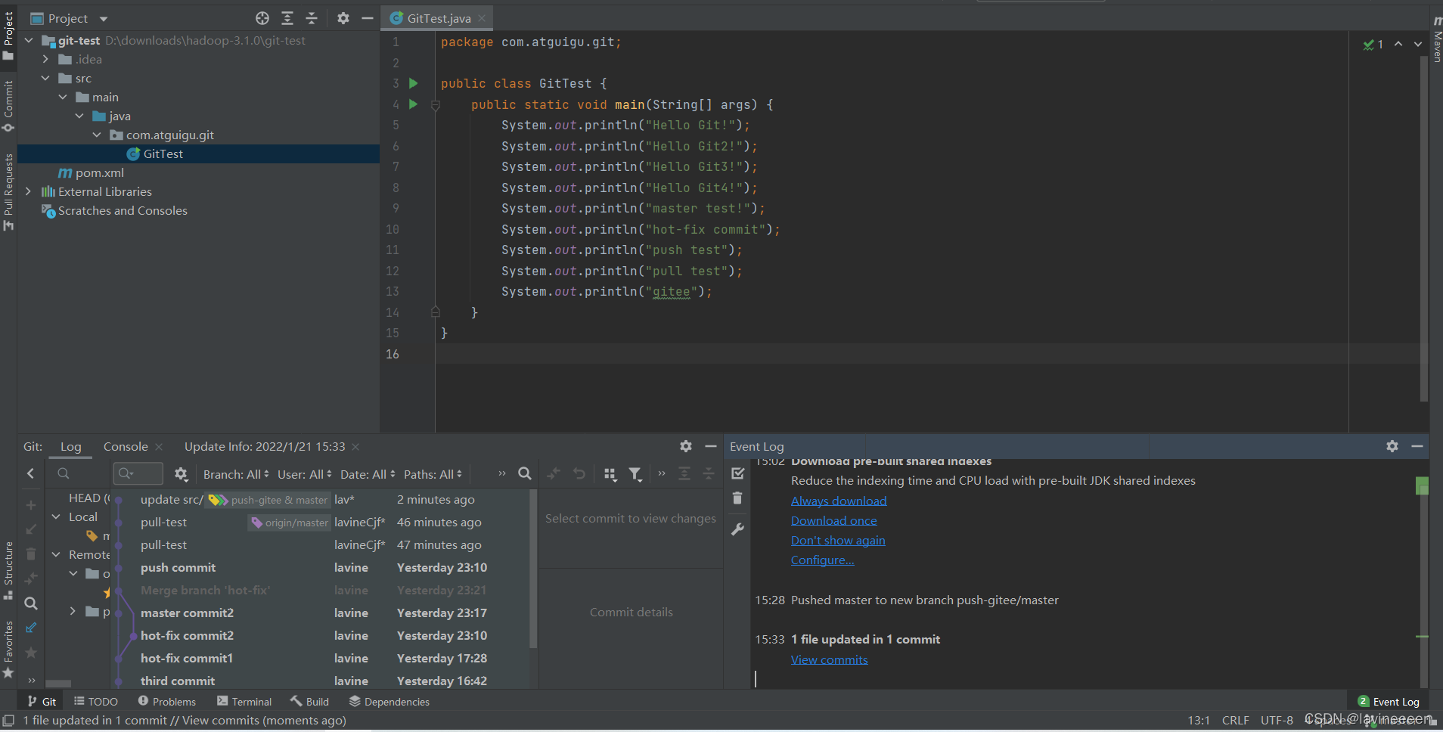This screenshot has height=732, width=1443.
Task: Open the User: All filter dropdown
Action: click(304, 474)
